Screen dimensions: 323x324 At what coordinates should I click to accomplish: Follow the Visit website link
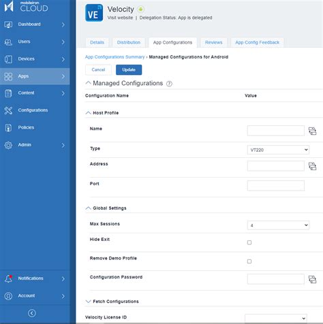[120, 18]
